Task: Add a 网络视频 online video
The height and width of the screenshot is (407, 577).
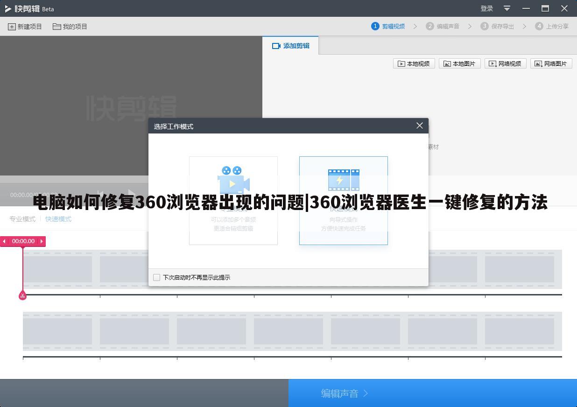Action: 506,63
